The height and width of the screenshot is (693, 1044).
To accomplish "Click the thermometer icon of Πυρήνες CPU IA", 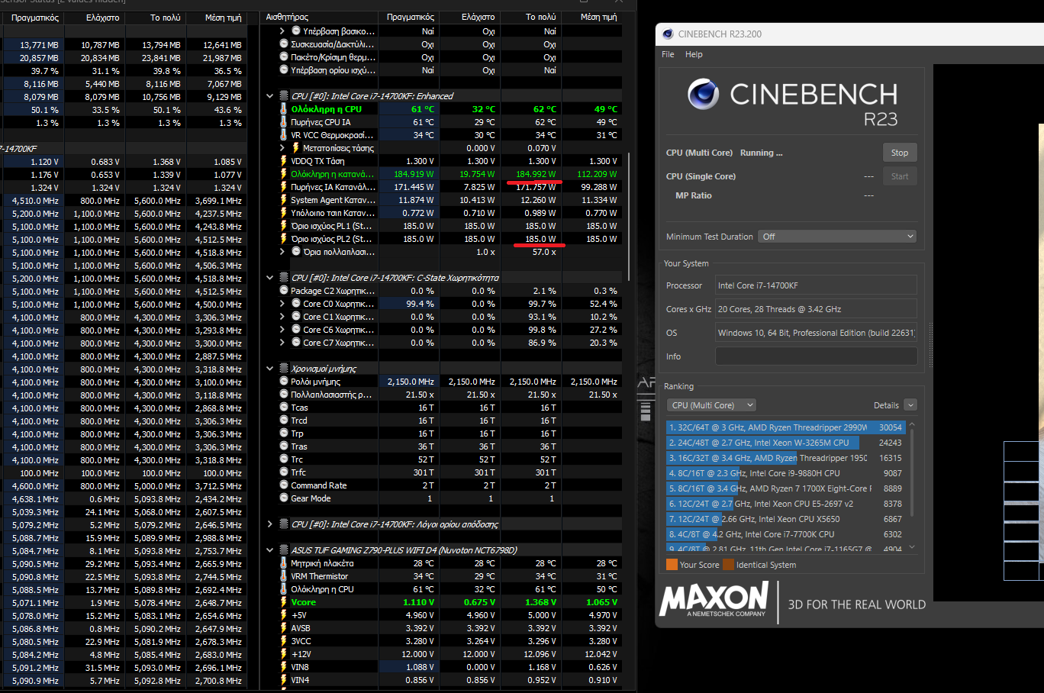I will [x=284, y=122].
